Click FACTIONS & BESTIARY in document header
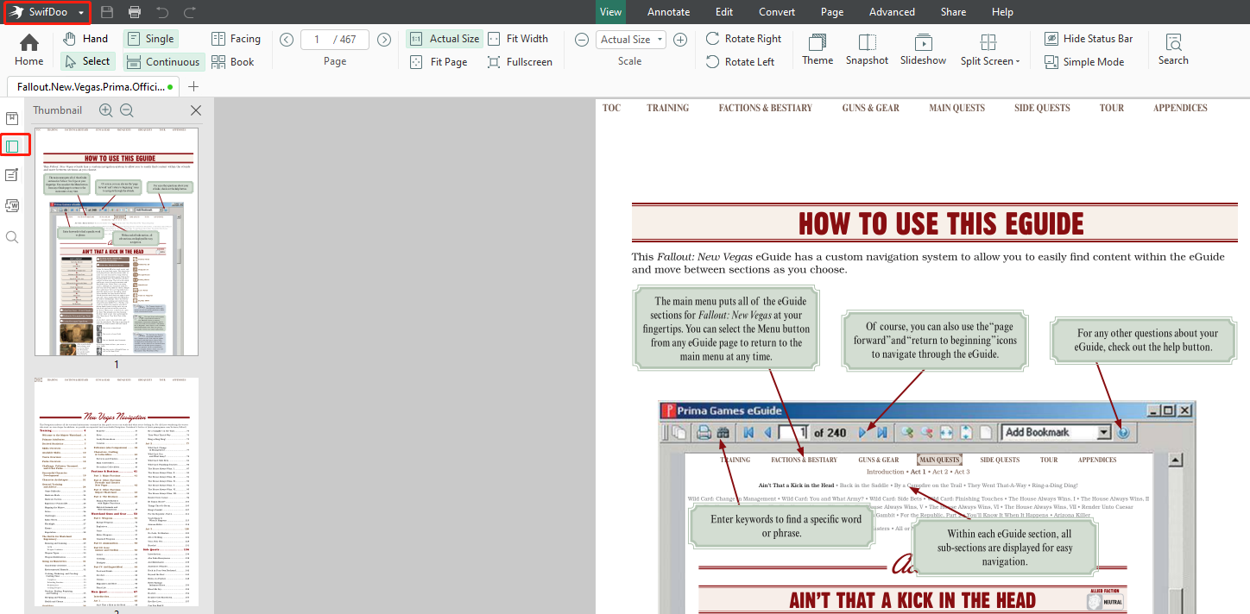 click(x=766, y=108)
